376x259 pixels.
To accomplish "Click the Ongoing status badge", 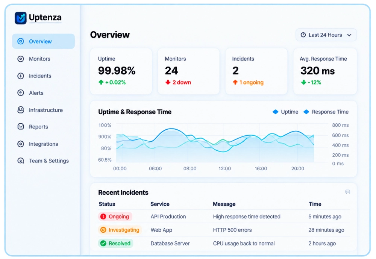I will click(x=115, y=217).
